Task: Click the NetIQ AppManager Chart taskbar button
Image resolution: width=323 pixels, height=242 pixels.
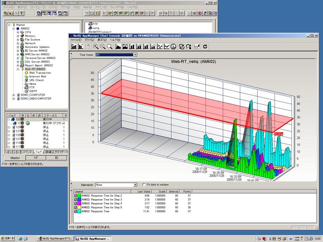Action: coord(93,239)
